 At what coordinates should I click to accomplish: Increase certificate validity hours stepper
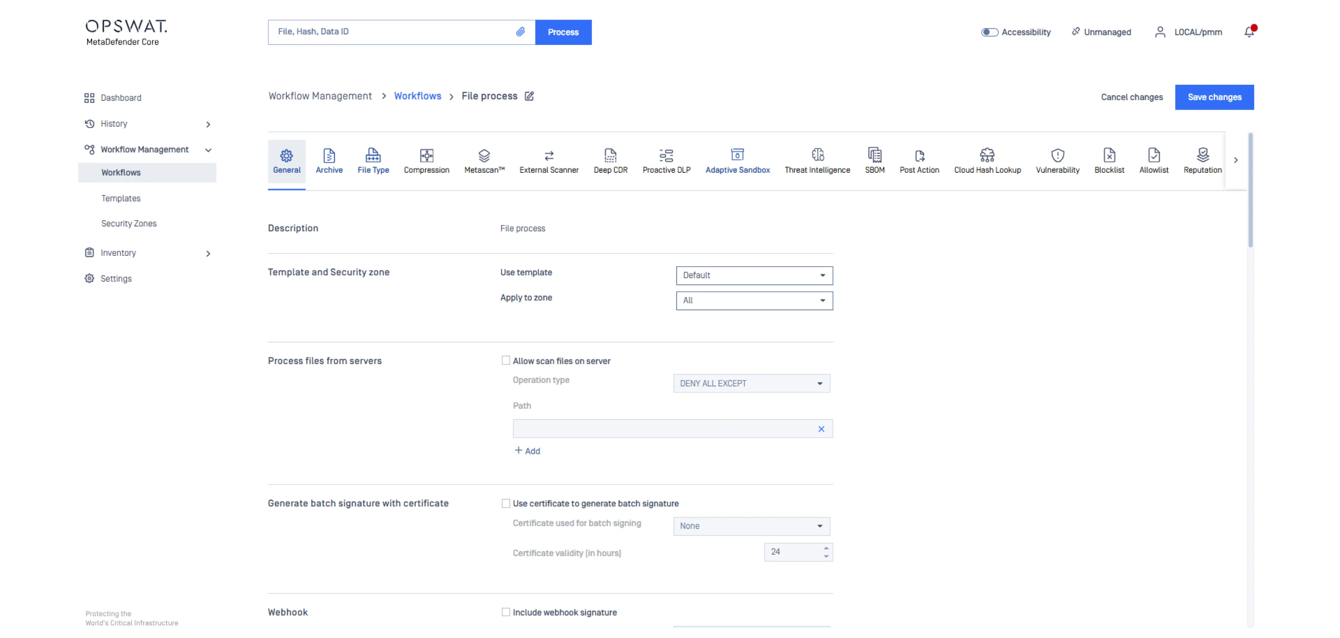point(826,548)
